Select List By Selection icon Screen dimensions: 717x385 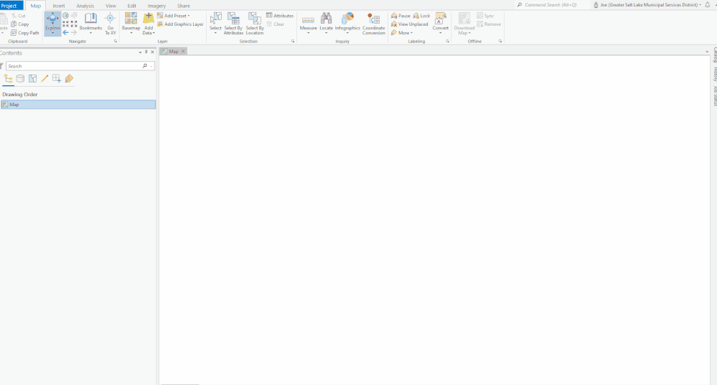pos(32,79)
